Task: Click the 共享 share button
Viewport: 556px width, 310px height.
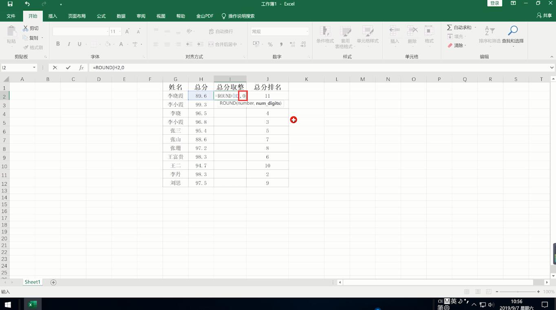Action: click(544, 15)
